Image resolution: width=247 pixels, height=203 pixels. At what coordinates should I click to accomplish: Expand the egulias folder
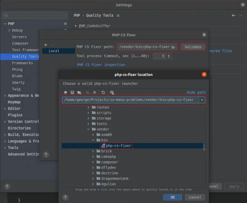(x=93, y=184)
